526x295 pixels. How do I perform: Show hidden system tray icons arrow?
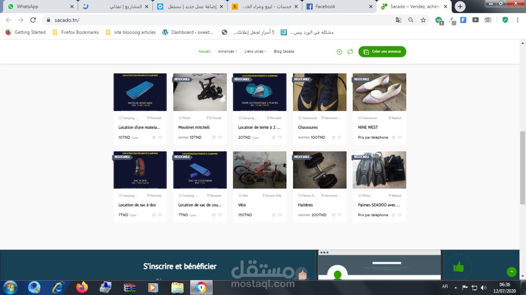tap(455, 287)
